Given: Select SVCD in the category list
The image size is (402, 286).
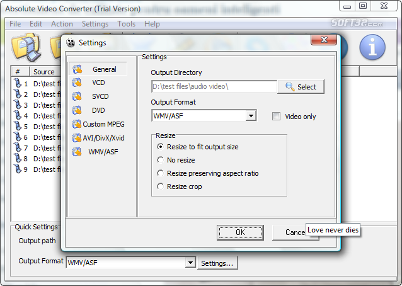Looking at the screenshot, I should (100, 96).
